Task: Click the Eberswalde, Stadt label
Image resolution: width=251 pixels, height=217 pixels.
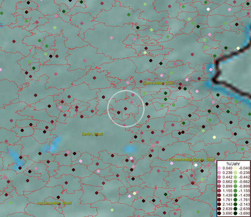Action: click(158, 83)
